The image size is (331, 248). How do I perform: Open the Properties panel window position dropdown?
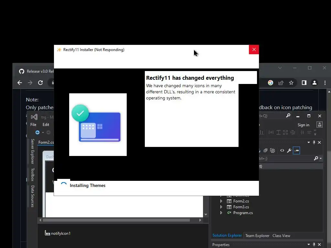[309, 244]
